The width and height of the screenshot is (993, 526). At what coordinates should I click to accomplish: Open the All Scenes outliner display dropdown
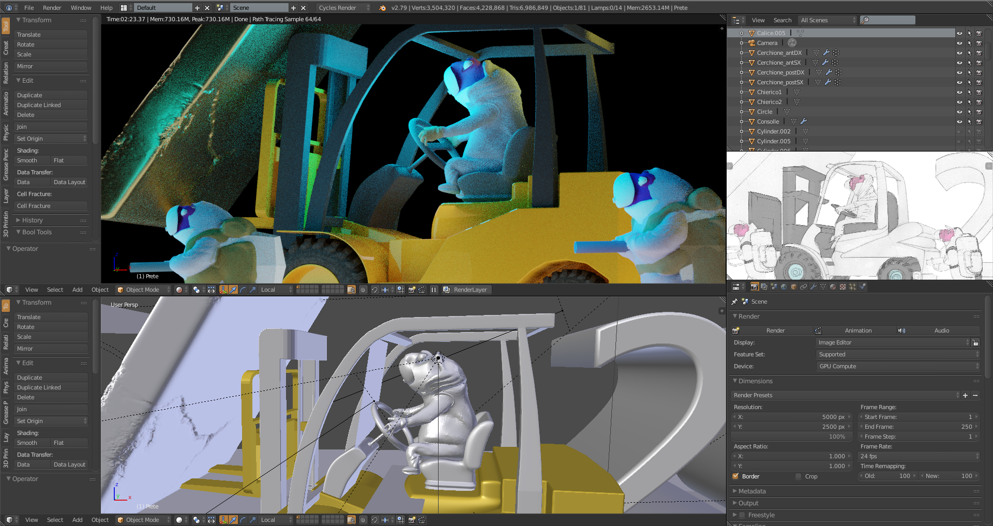tap(827, 20)
